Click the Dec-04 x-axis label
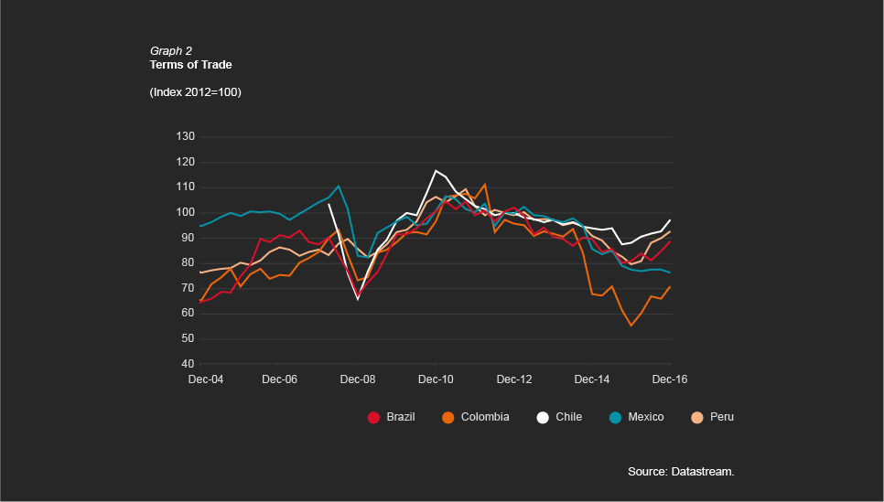Viewport: 884px width, 502px height. pyautogui.click(x=205, y=379)
